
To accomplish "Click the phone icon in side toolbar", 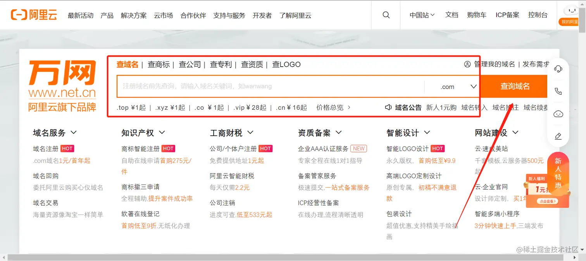I will point(558,92).
